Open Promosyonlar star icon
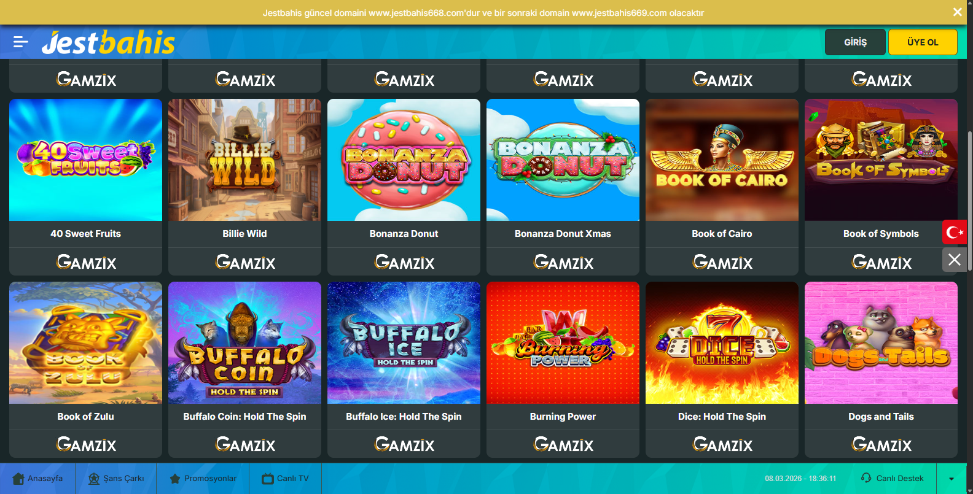The image size is (973, 494). point(175,479)
